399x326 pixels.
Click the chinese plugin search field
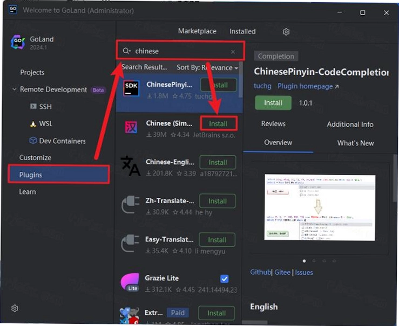click(181, 51)
